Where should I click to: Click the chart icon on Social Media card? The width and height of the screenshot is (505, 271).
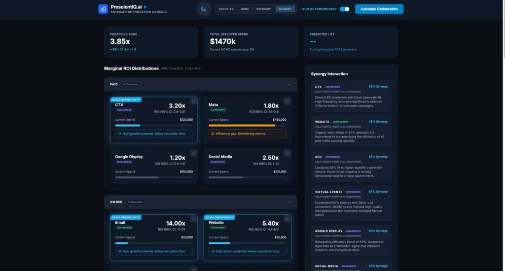[287, 154]
